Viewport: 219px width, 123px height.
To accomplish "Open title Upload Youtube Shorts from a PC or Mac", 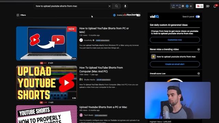I will [x=103, y=107].
